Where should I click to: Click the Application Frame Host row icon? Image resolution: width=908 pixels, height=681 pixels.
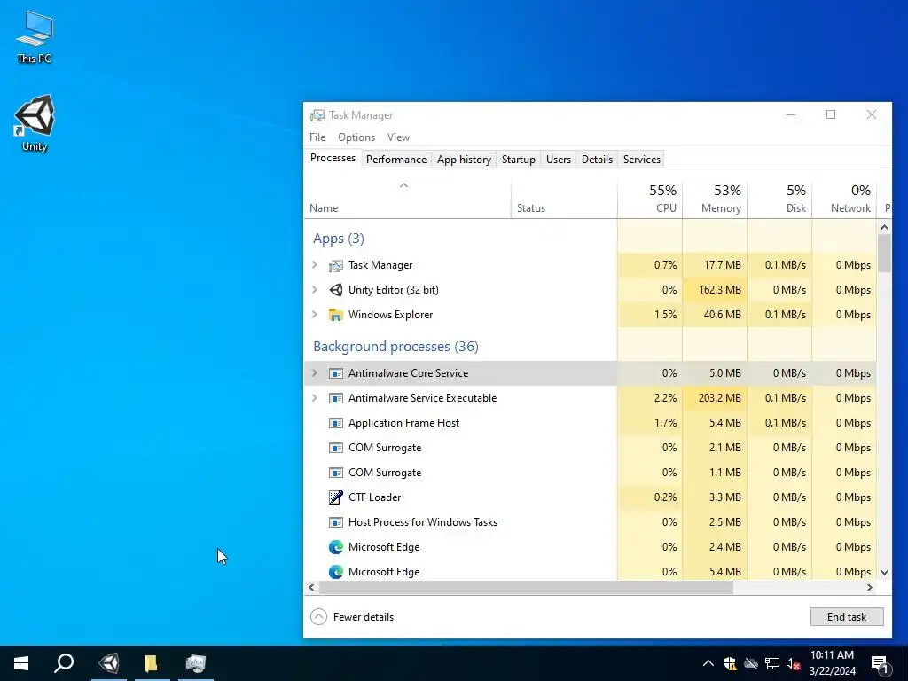(336, 423)
